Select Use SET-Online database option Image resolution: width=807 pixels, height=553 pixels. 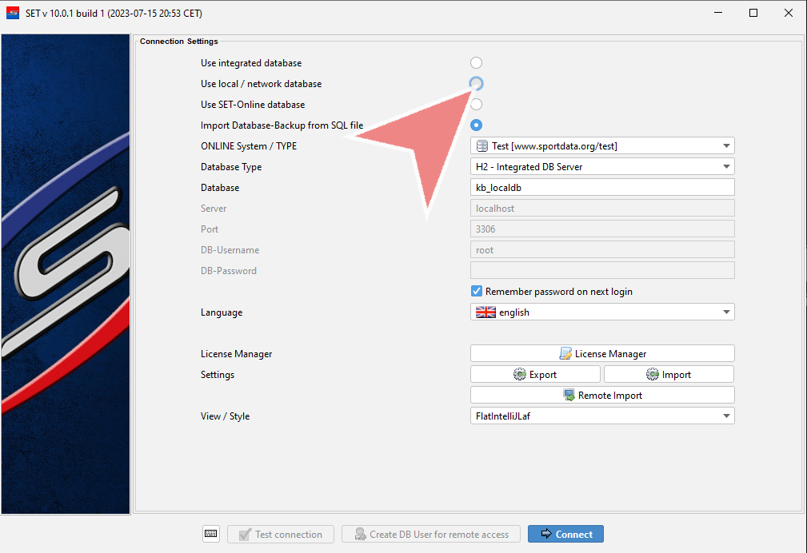477,105
